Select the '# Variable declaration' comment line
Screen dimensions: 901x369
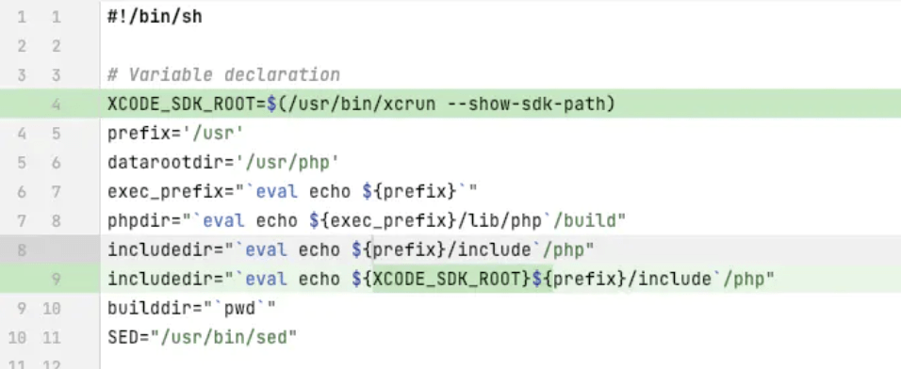(223, 75)
